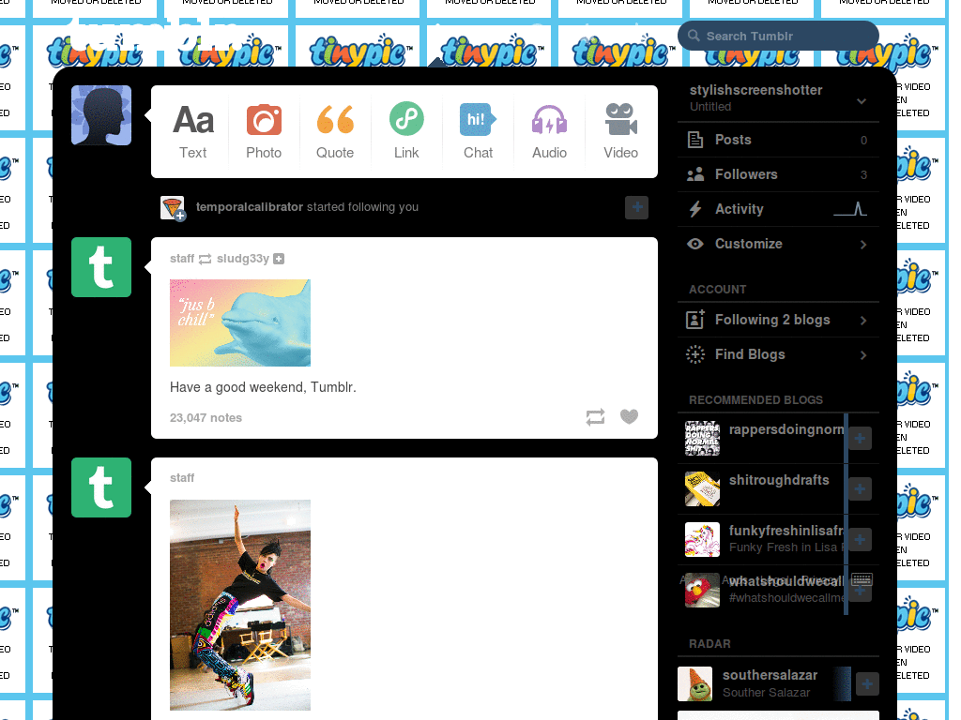Click the Find Blogs dotted plus icon

click(x=695, y=354)
